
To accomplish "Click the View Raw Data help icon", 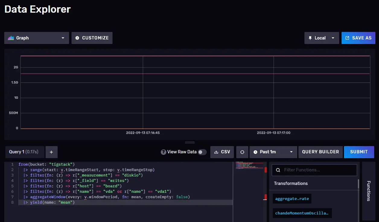I will point(164,152).
